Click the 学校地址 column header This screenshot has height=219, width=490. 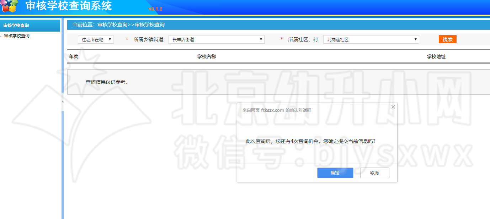coord(436,57)
